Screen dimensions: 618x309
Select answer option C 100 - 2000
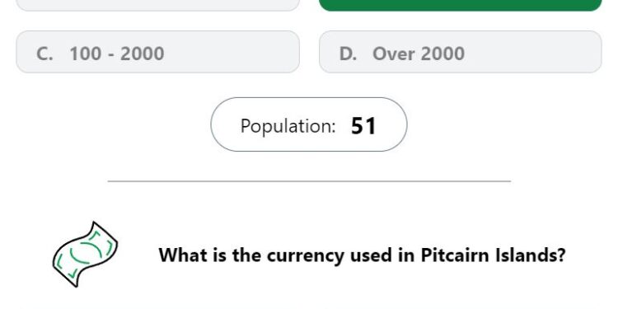click(x=157, y=52)
